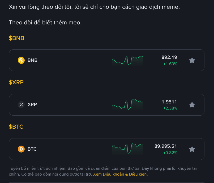214x183 pixels.
Task: Click the BNB price 892.19
Action: click(x=169, y=57)
